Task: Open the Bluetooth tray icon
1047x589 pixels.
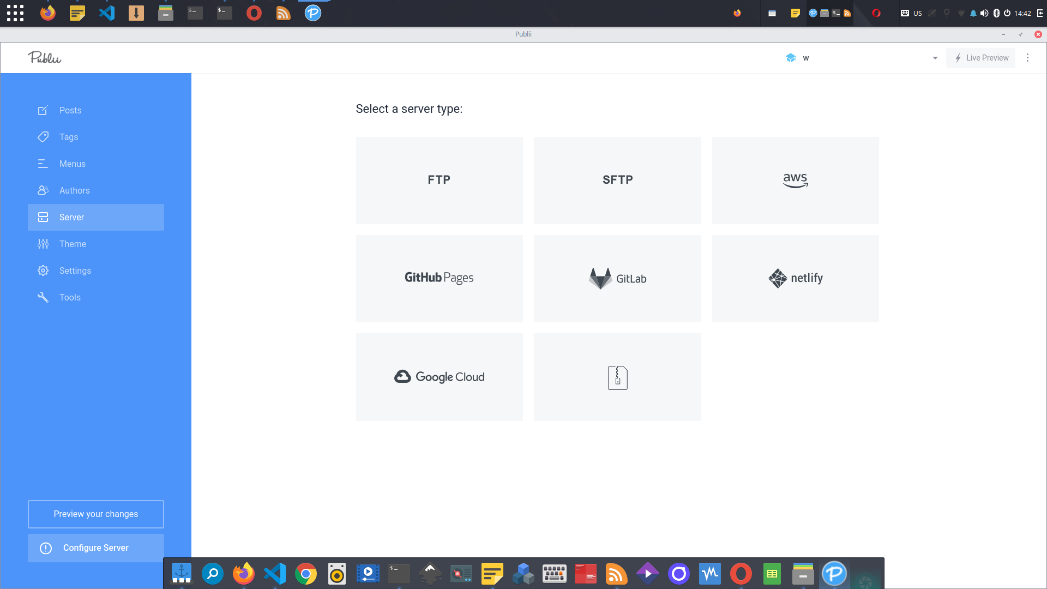Action: 996,13
